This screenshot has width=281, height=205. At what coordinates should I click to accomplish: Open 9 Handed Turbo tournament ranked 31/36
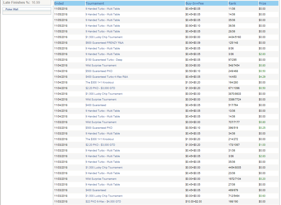coord(103,151)
